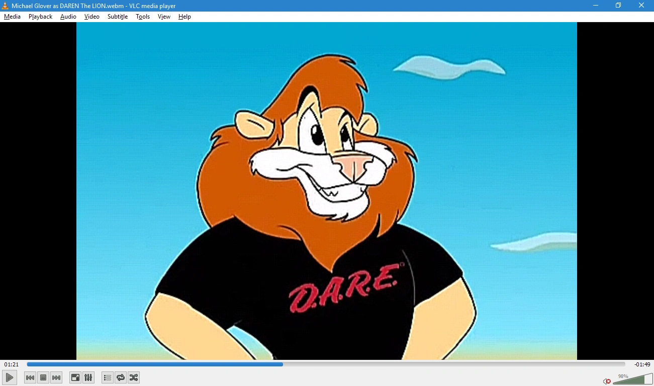Skip to the next media item
The width and height of the screenshot is (654, 386).
[x=56, y=377]
